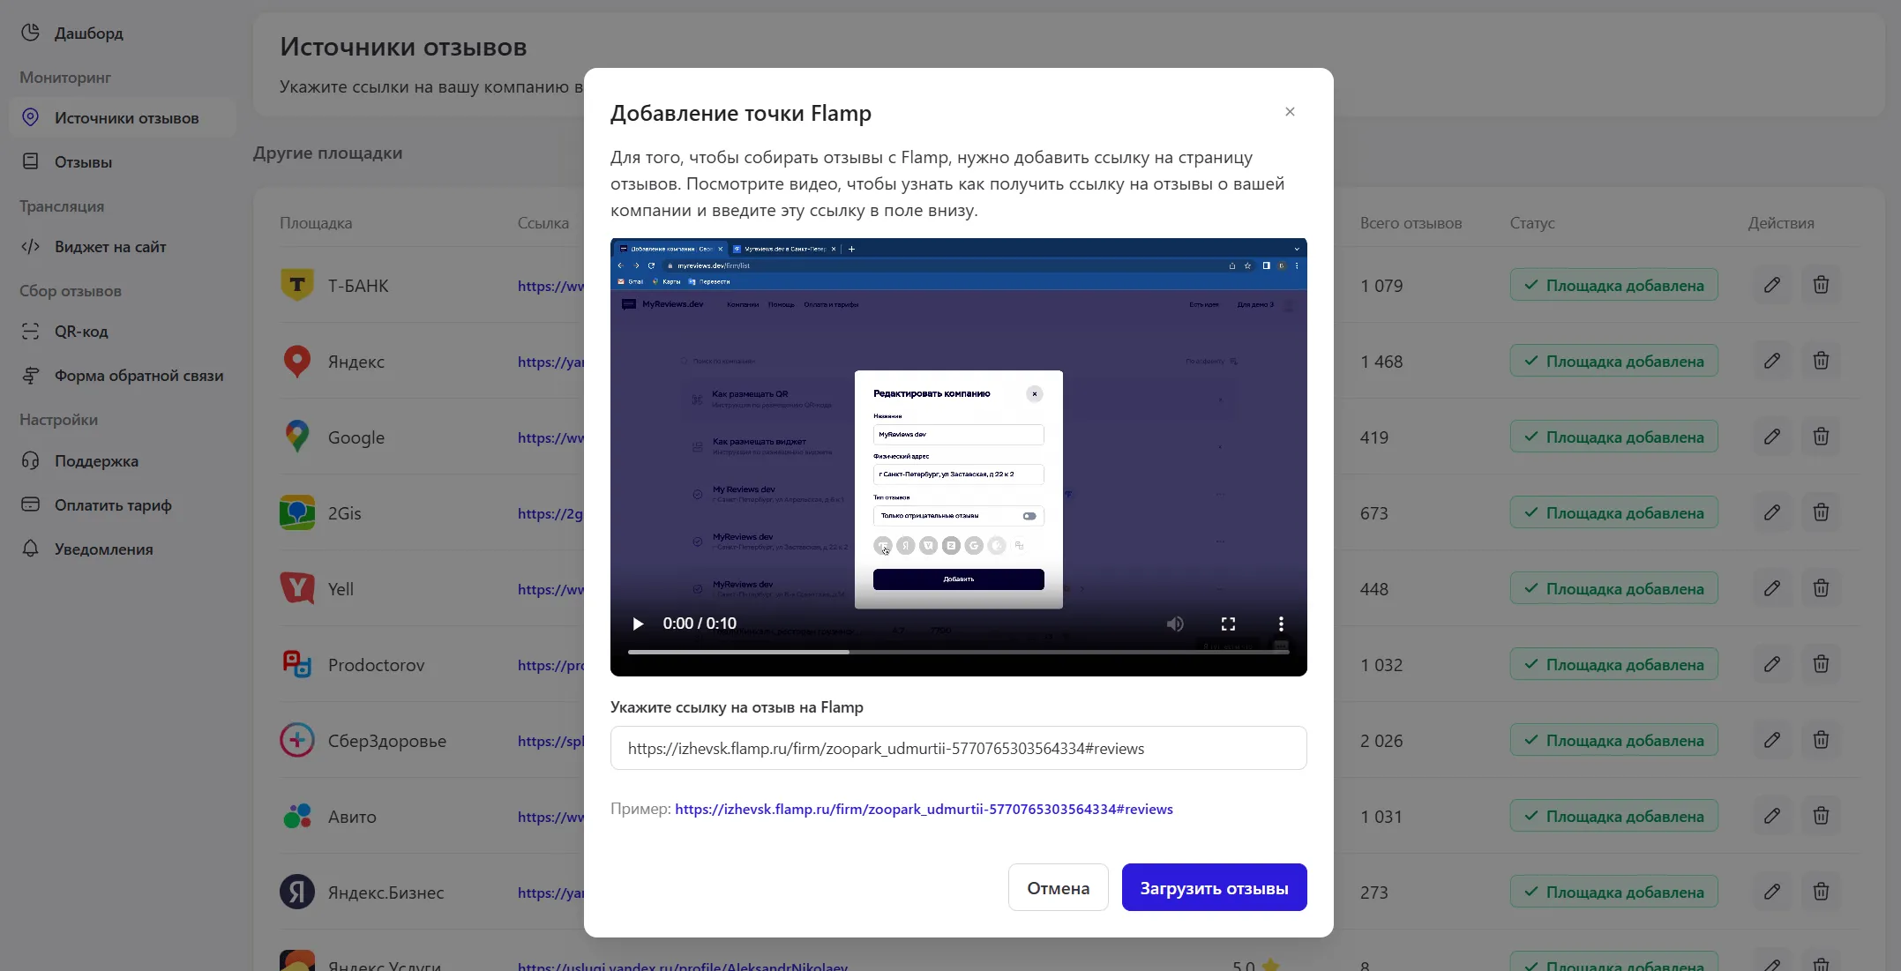
Task: Edit the Т-БАНК source with pencil icon
Action: point(1772,286)
